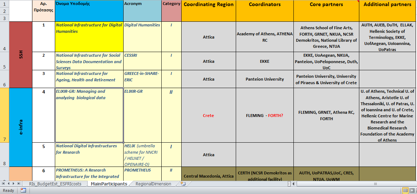Click macro recording icon in status bar
The height and width of the screenshot is (194, 417).
pyautogui.click(x=23, y=190)
